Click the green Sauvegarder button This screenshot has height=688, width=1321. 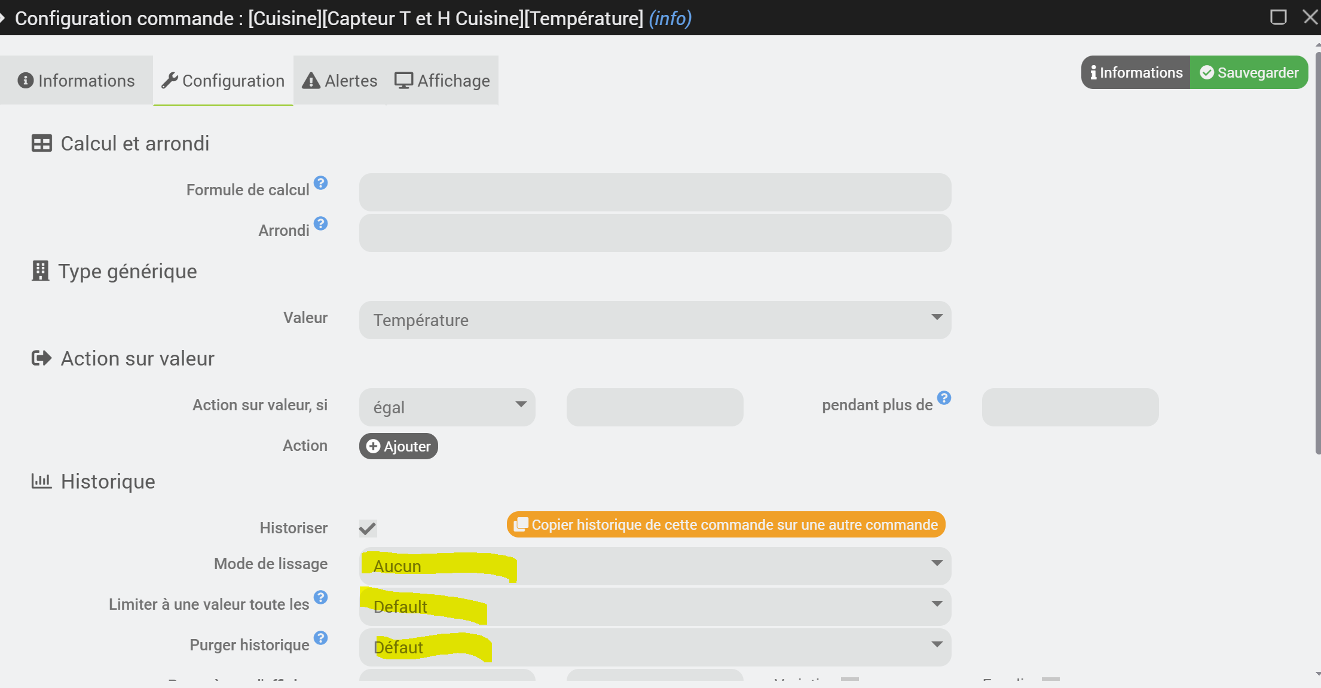(1249, 73)
